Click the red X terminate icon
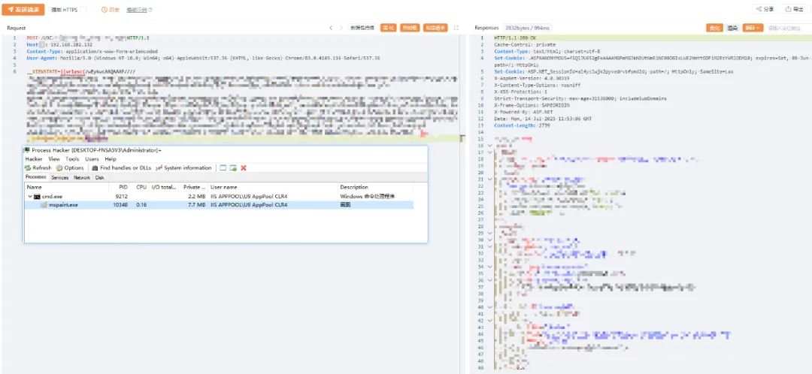The height and width of the screenshot is (374, 812). pyautogui.click(x=244, y=167)
